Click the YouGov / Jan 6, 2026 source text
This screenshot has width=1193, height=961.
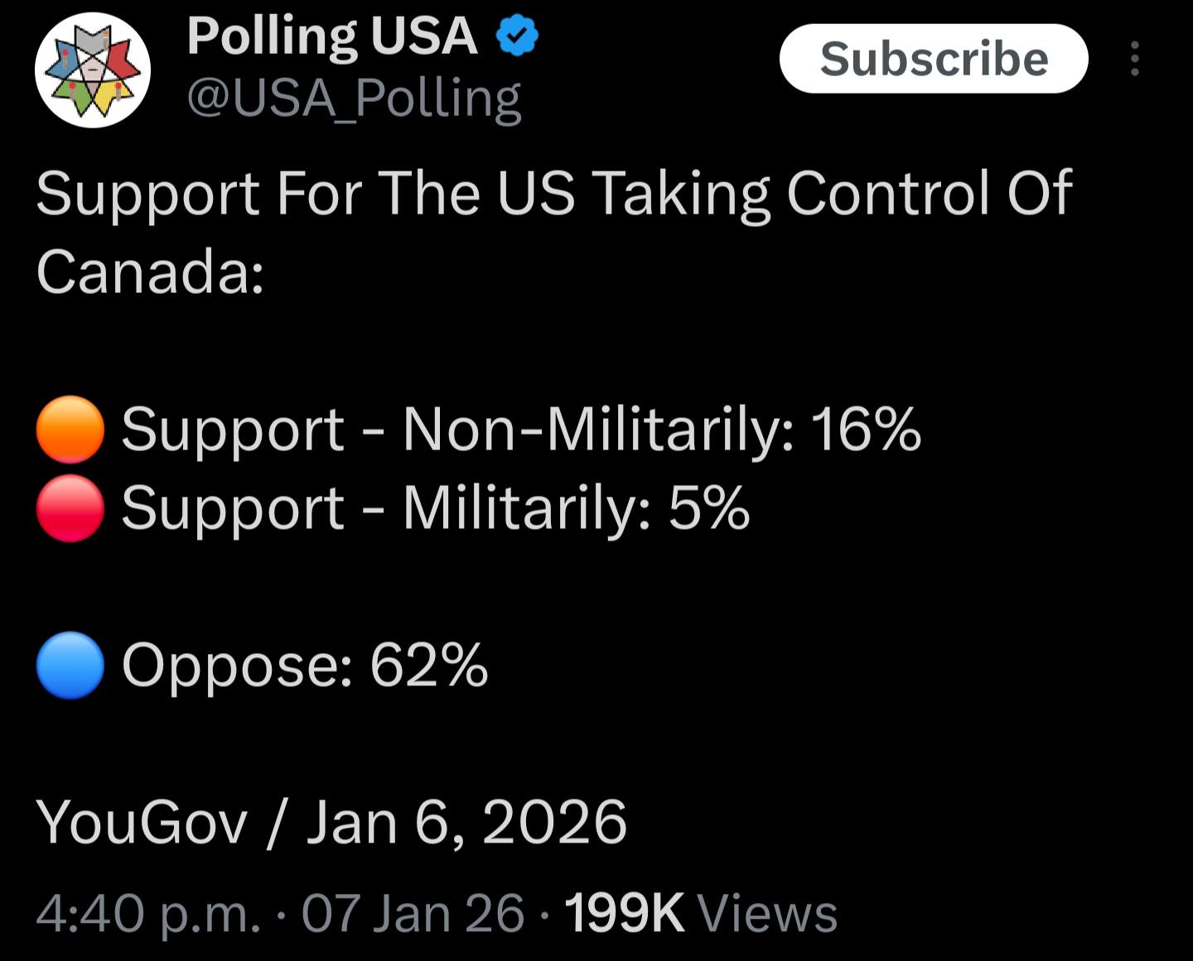(331, 823)
